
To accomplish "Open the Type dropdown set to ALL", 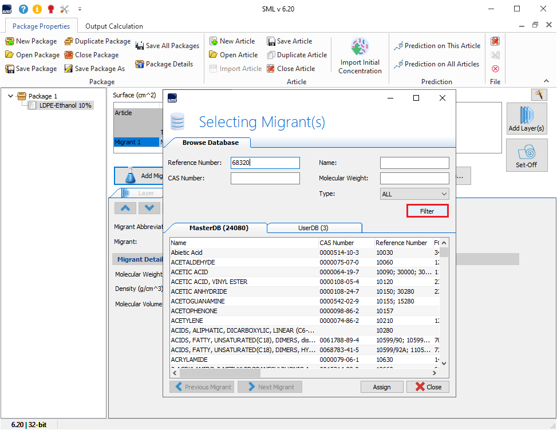I will pos(414,194).
